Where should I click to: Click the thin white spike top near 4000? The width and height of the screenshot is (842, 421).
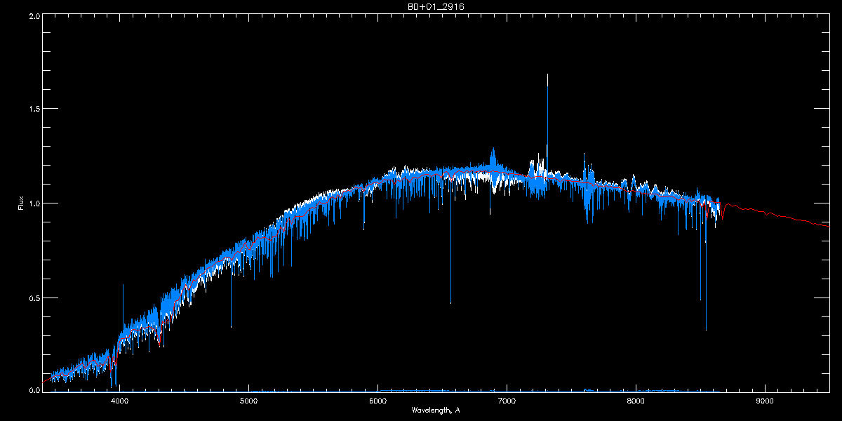click(x=123, y=285)
